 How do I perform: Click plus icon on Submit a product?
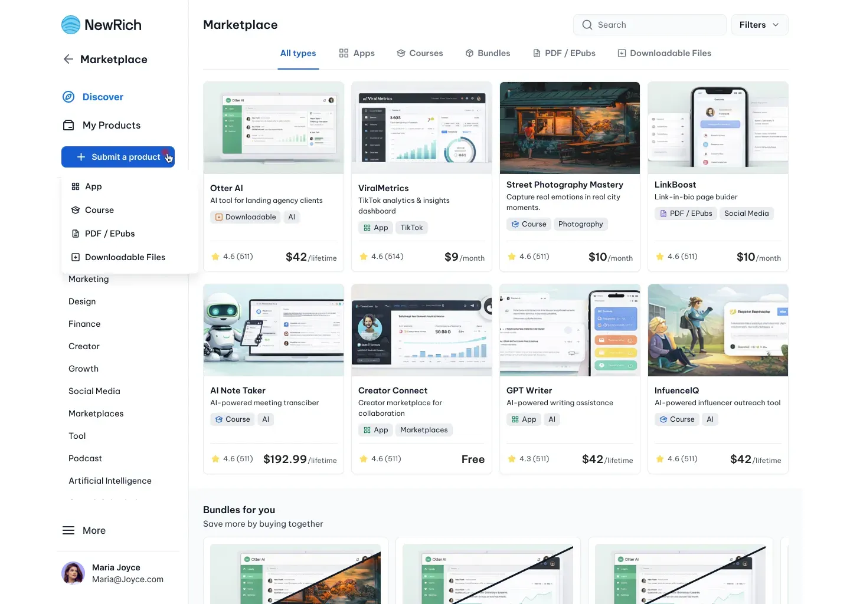pos(81,157)
